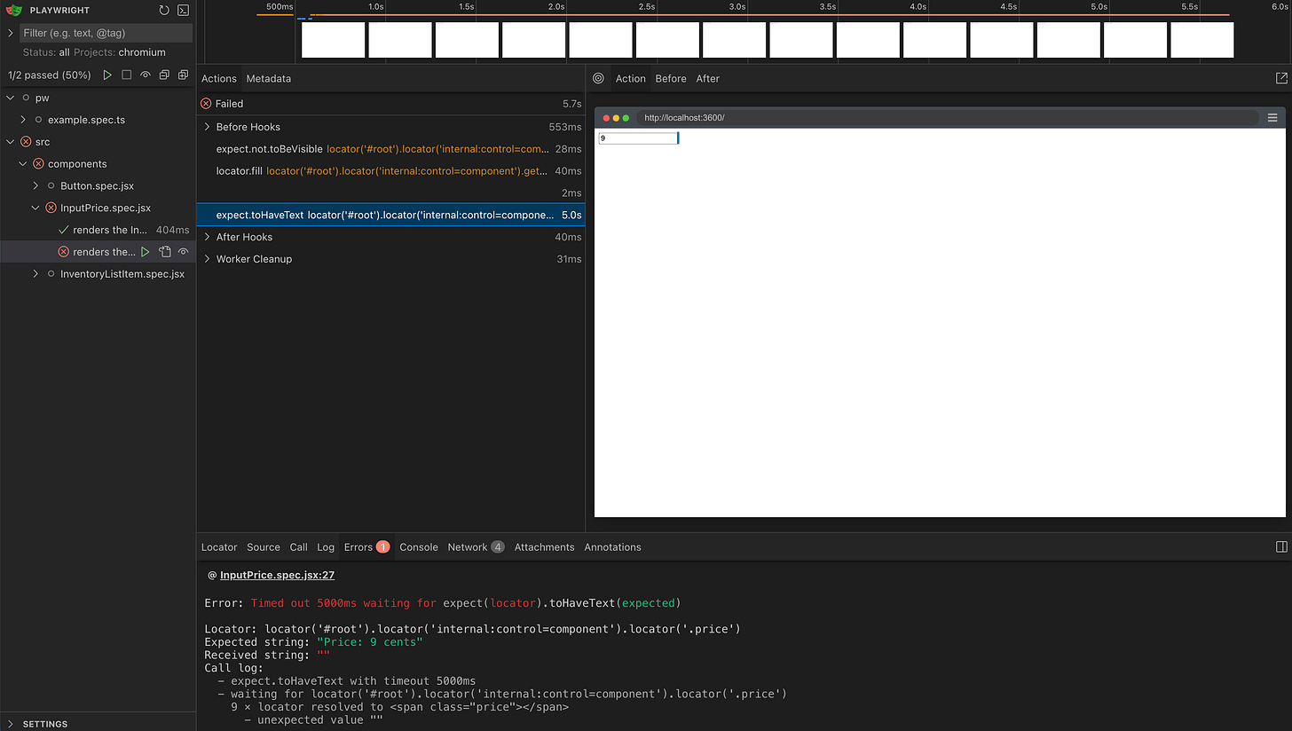Toggle output terminal icon in header

(183, 11)
